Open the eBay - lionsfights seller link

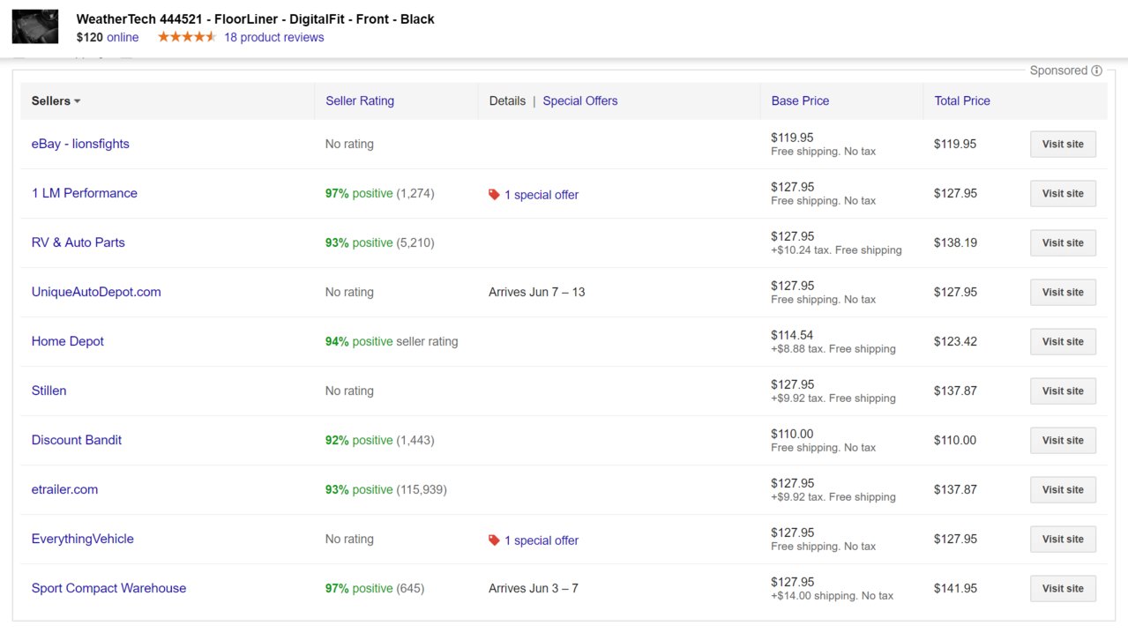pos(80,144)
